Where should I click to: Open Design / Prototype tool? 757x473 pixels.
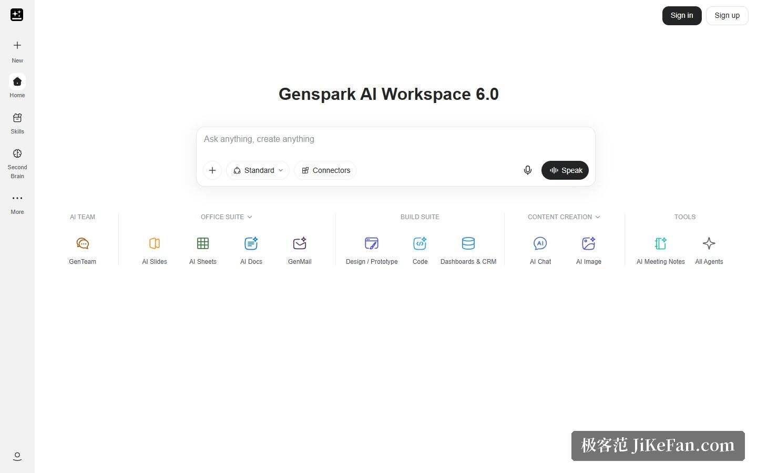tap(372, 250)
